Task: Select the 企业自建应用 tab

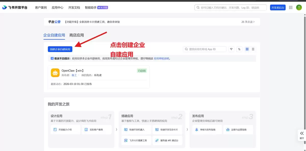Action: (x=54, y=35)
